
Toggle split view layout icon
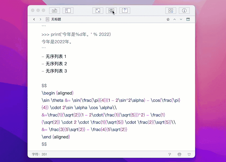(188, 19)
